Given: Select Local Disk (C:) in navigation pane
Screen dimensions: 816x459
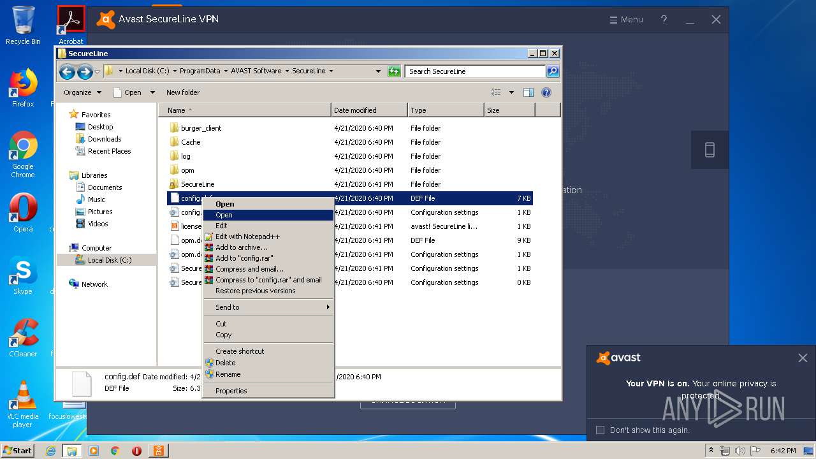Looking at the screenshot, I should (106, 260).
